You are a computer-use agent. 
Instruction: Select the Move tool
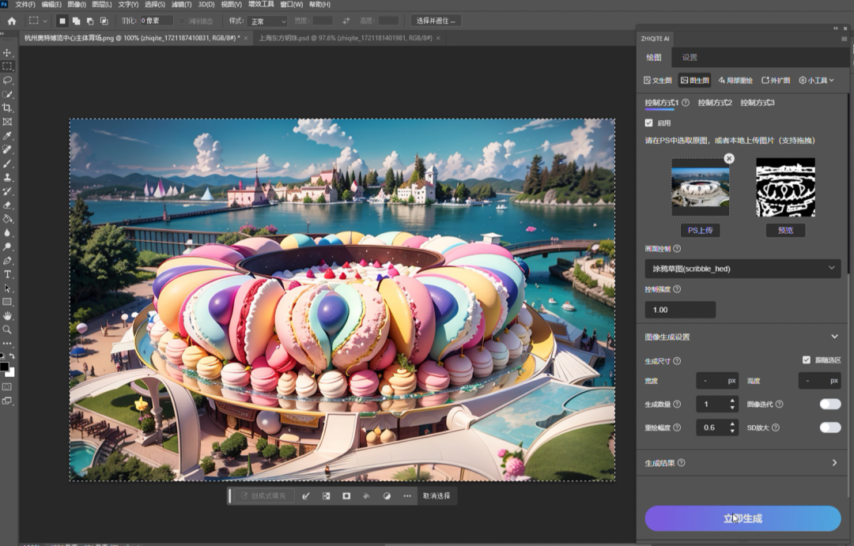(7, 53)
